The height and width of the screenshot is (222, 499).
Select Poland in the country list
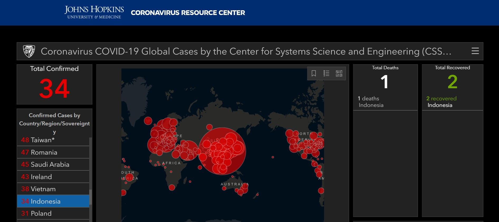[x=53, y=213]
